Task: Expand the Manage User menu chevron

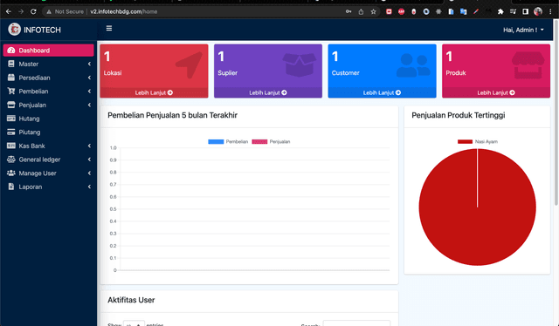Action: [89, 173]
